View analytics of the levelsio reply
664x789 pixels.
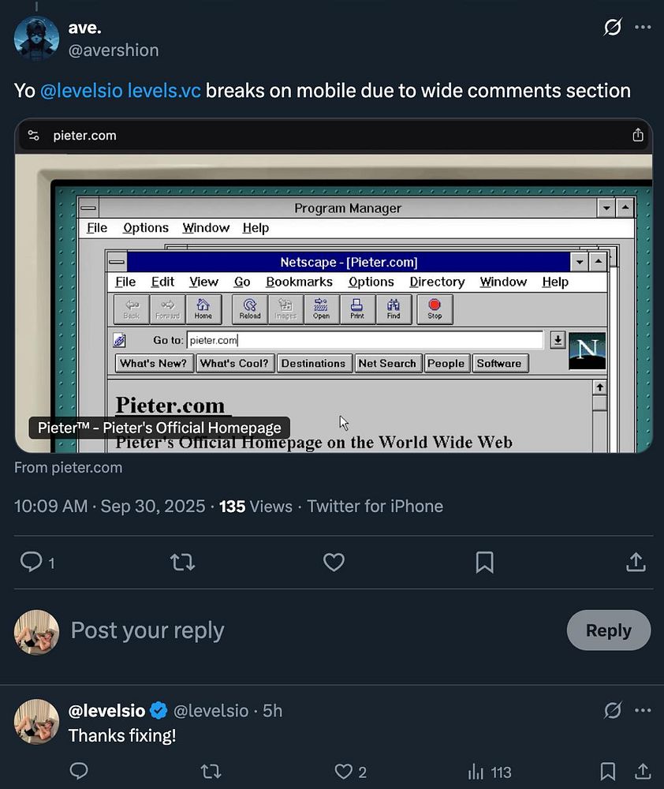coord(476,771)
